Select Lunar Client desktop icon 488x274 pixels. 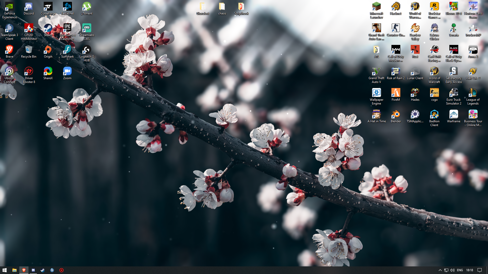pos(415,73)
